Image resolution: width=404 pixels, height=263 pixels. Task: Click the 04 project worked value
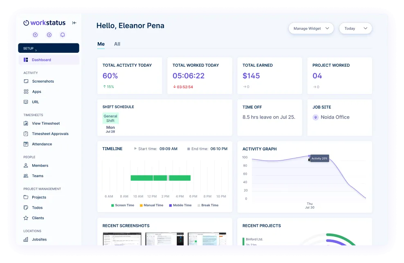tap(317, 76)
